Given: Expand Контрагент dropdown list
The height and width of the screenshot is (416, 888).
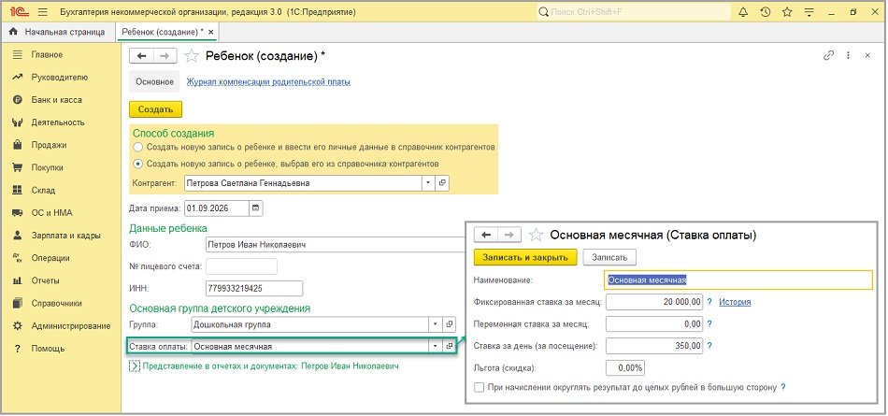Looking at the screenshot, I should point(429,183).
